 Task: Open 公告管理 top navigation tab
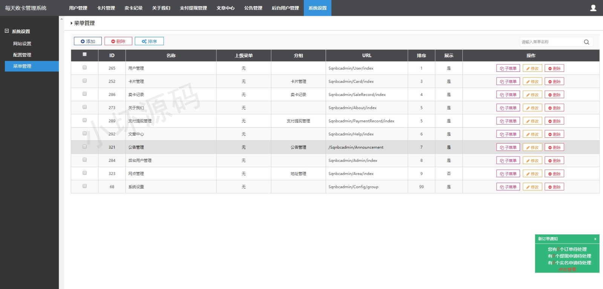(x=253, y=8)
